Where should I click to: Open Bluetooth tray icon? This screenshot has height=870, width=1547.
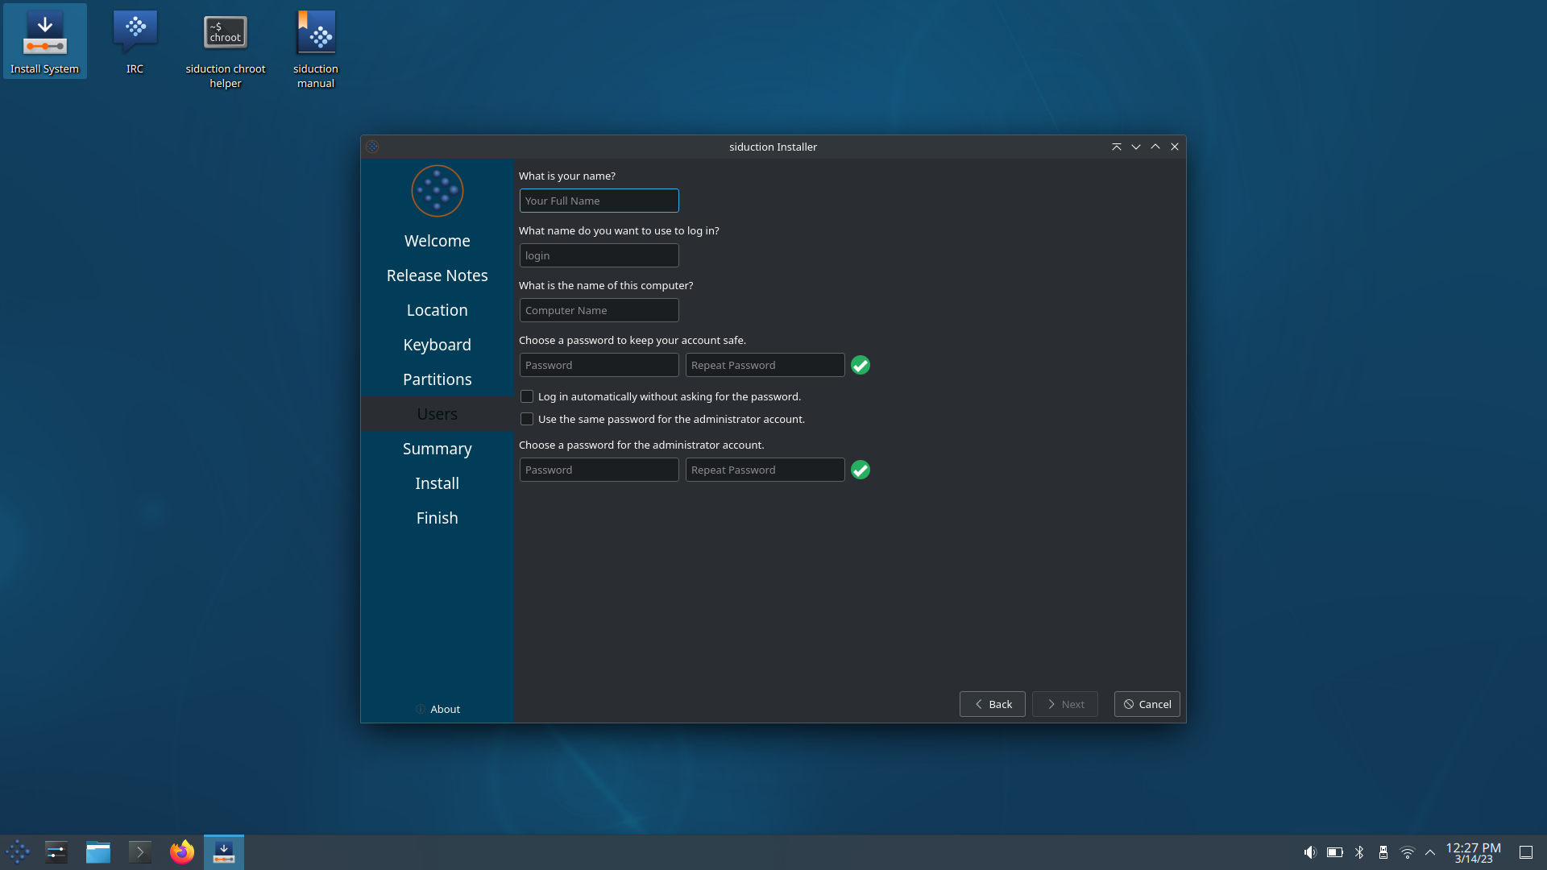pos(1359,852)
